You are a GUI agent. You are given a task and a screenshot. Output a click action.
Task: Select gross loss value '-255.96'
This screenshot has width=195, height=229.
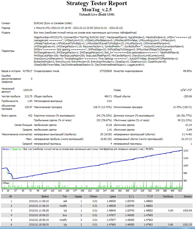click(187, 96)
